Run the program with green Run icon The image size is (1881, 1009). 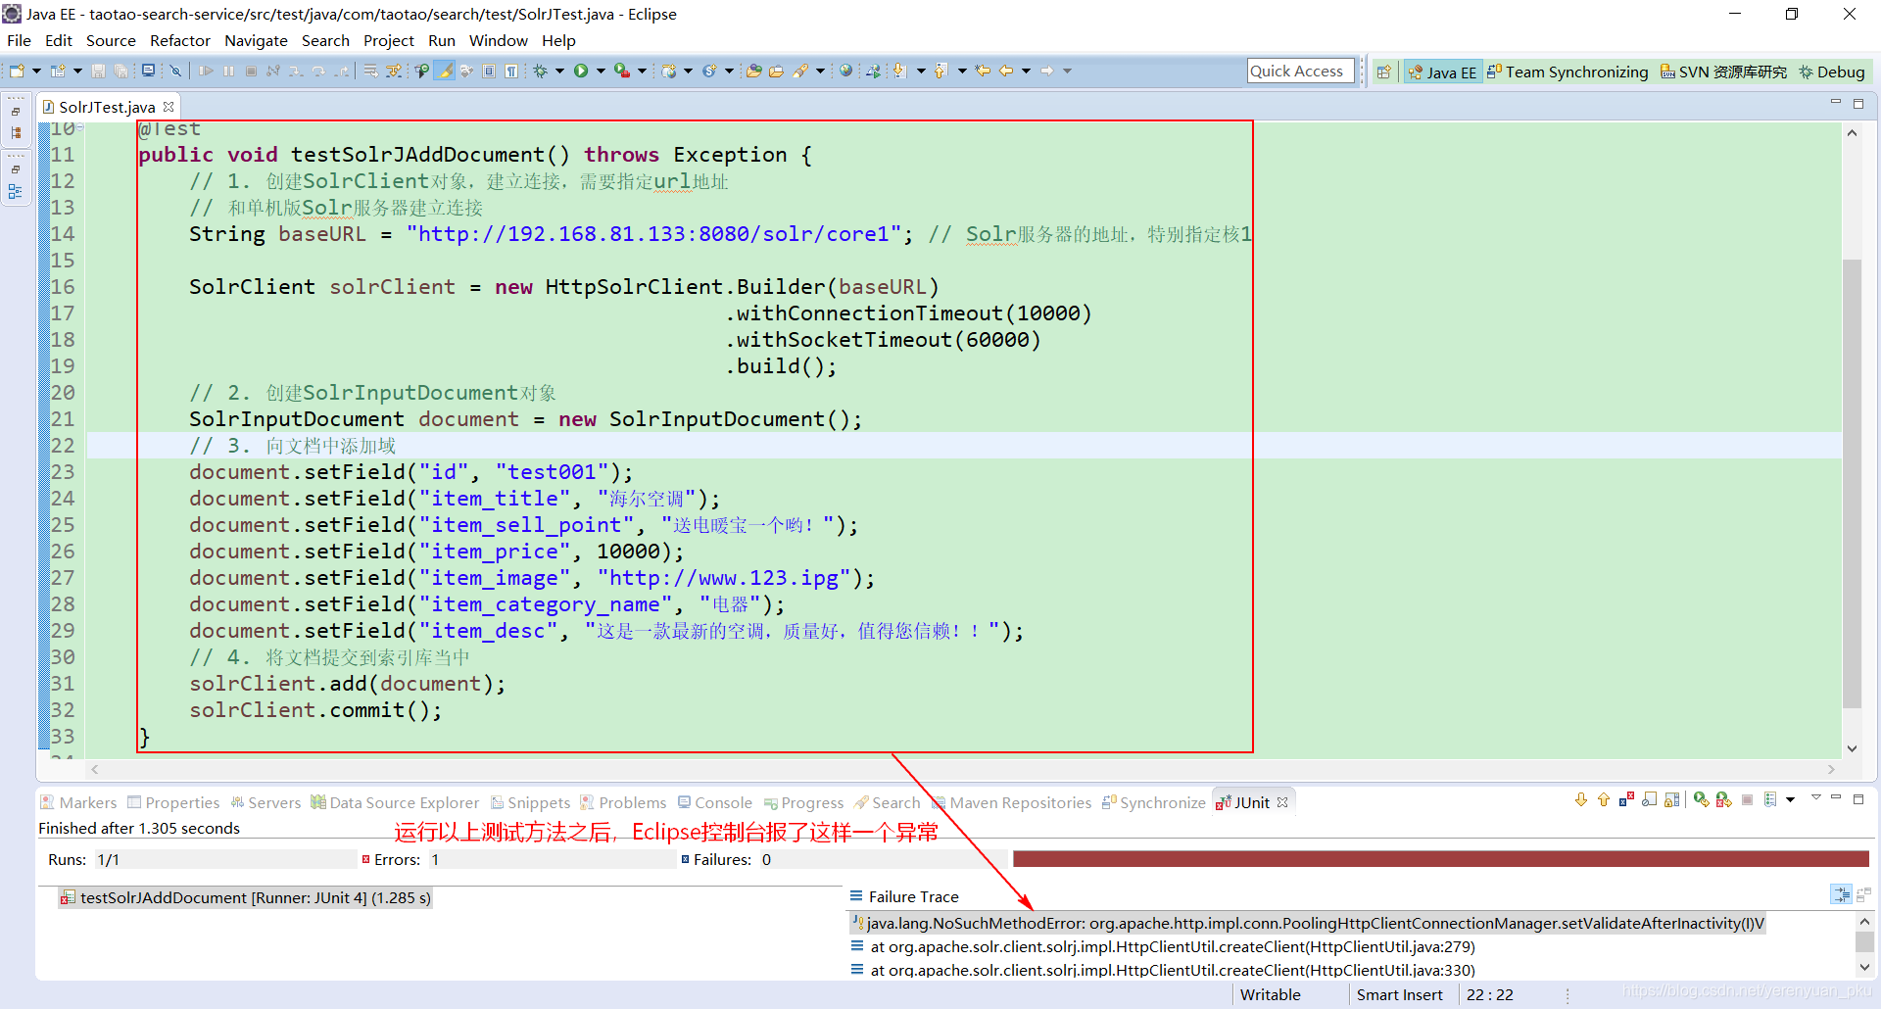coord(581,71)
